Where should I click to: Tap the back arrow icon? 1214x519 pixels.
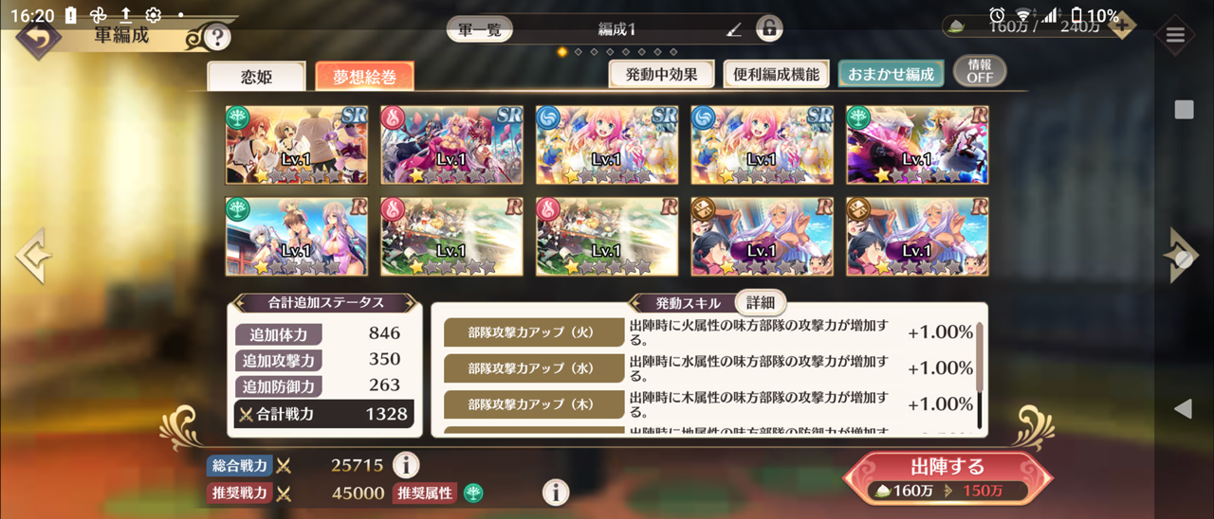click(38, 38)
